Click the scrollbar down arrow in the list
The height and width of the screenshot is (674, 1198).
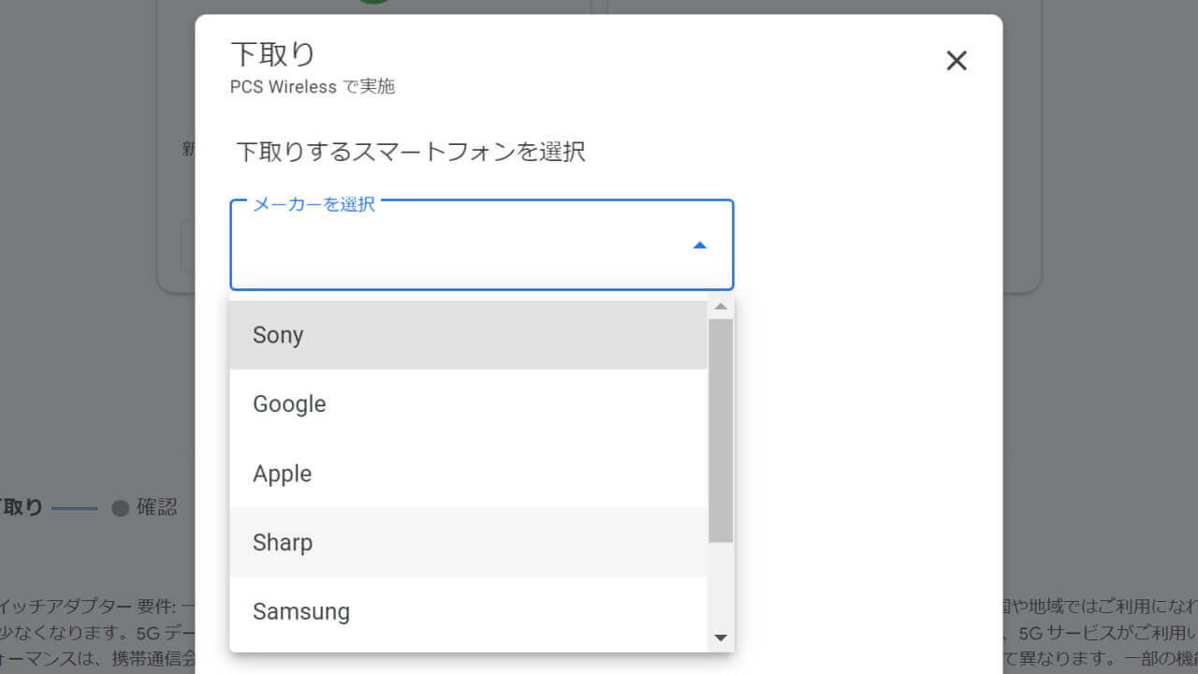720,637
